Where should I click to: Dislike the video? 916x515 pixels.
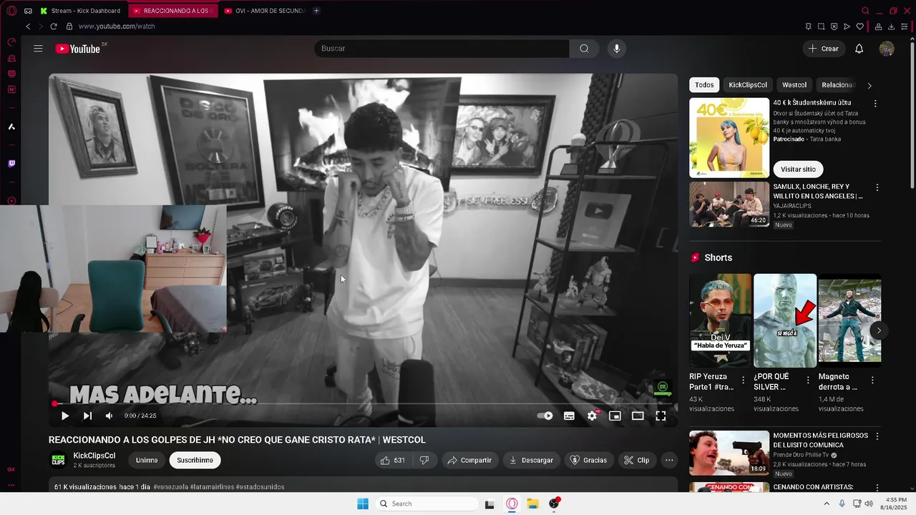[424, 460]
